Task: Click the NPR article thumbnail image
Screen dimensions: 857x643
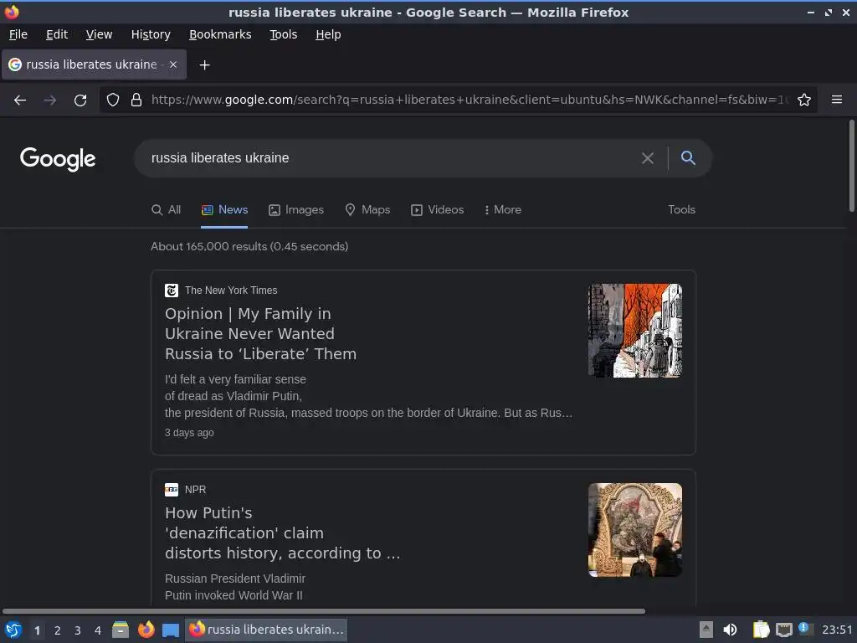Action: [635, 530]
